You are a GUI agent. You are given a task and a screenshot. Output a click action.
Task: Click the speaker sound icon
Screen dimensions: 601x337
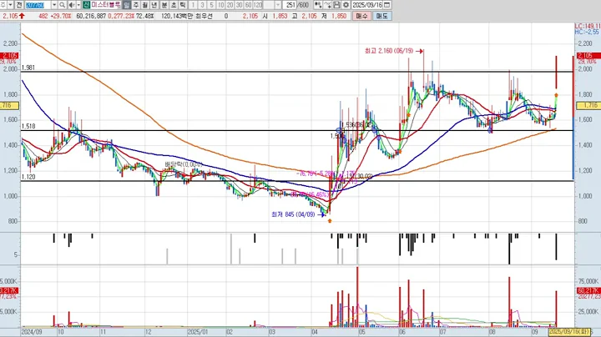tap(72, 5)
